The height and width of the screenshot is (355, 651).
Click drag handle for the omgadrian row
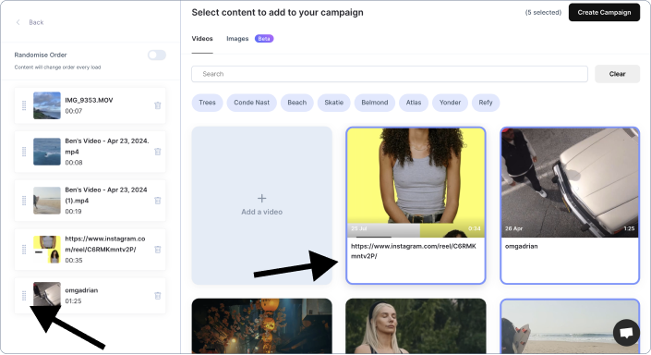(x=24, y=296)
